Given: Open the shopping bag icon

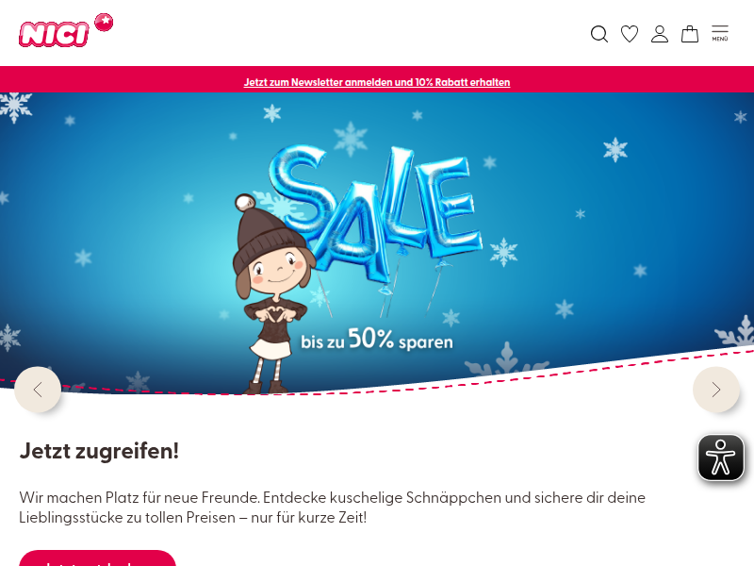Looking at the screenshot, I should click(x=690, y=34).
